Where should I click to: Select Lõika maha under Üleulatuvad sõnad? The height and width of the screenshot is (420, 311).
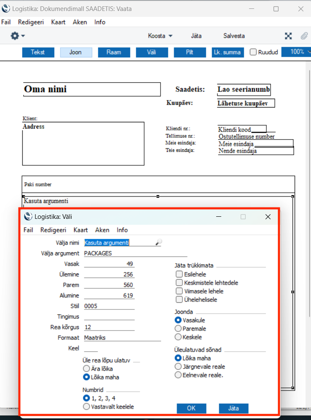click(178, 358)
